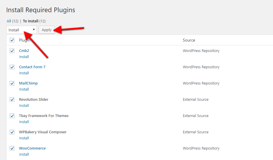Open the Install bulk actions dropdown

click(x=22, y=30)
